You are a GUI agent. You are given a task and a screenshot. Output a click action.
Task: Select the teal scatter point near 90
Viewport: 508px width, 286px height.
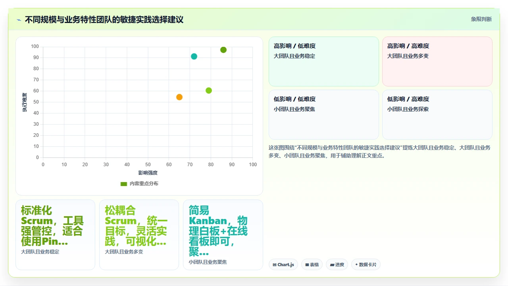(194, 56)
